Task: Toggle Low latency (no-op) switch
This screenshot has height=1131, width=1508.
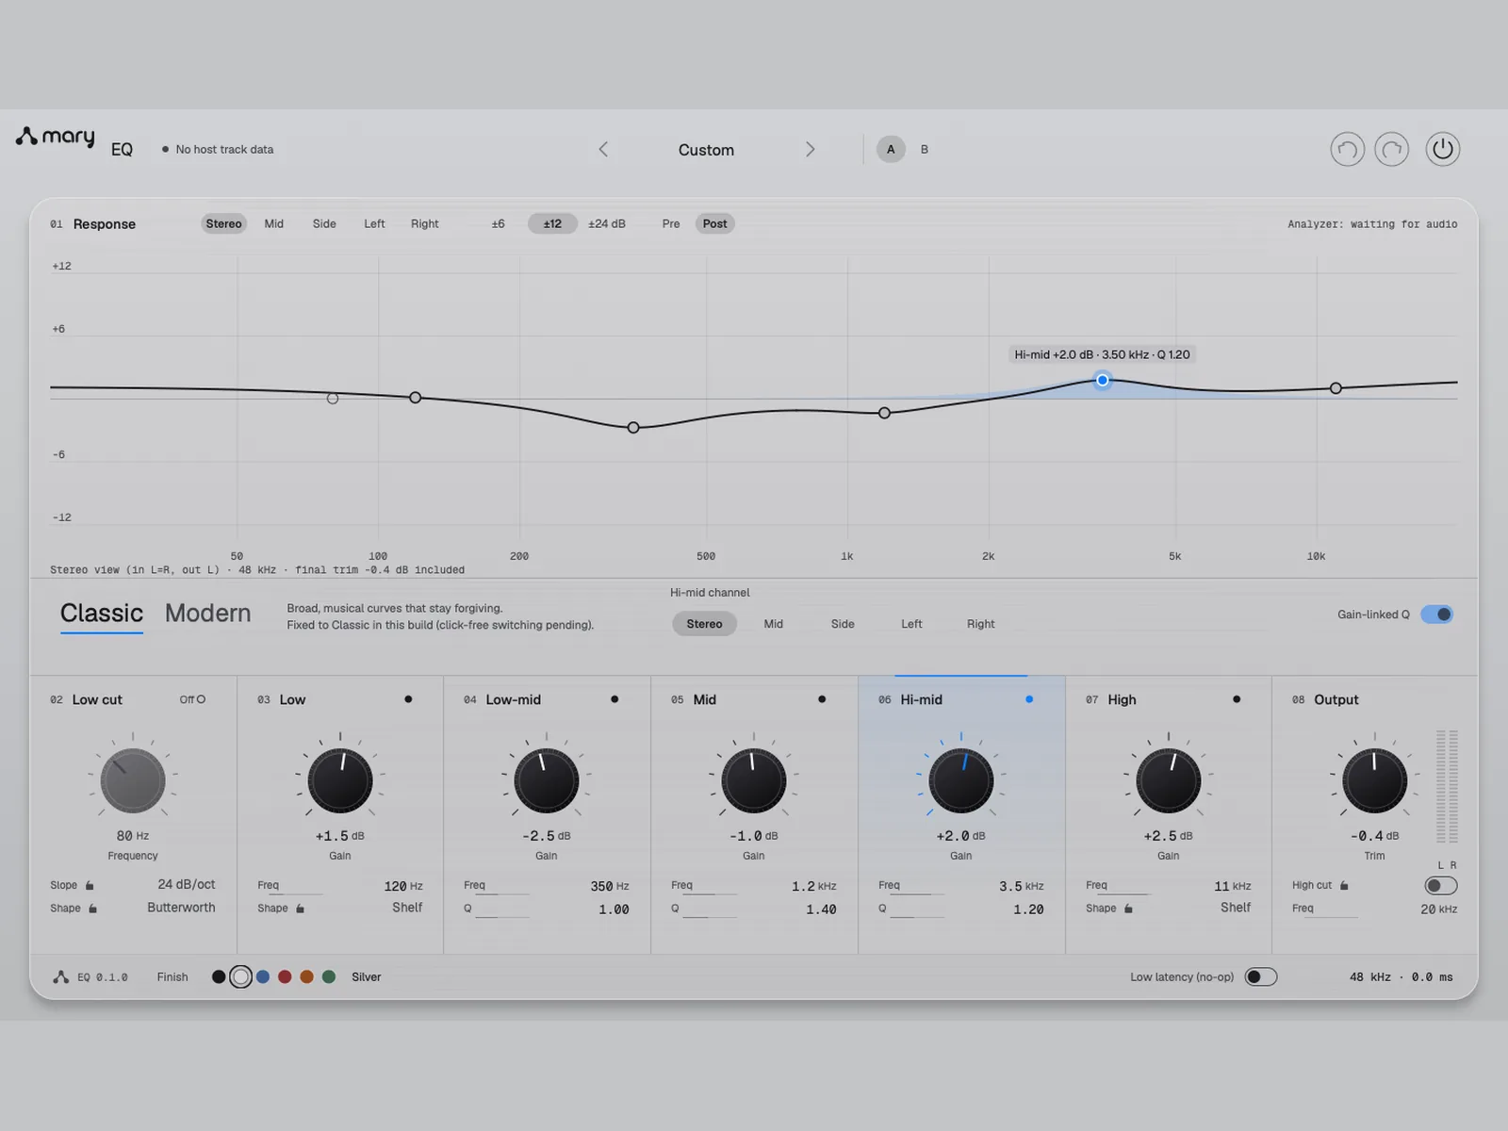Action: point(1261,977)
